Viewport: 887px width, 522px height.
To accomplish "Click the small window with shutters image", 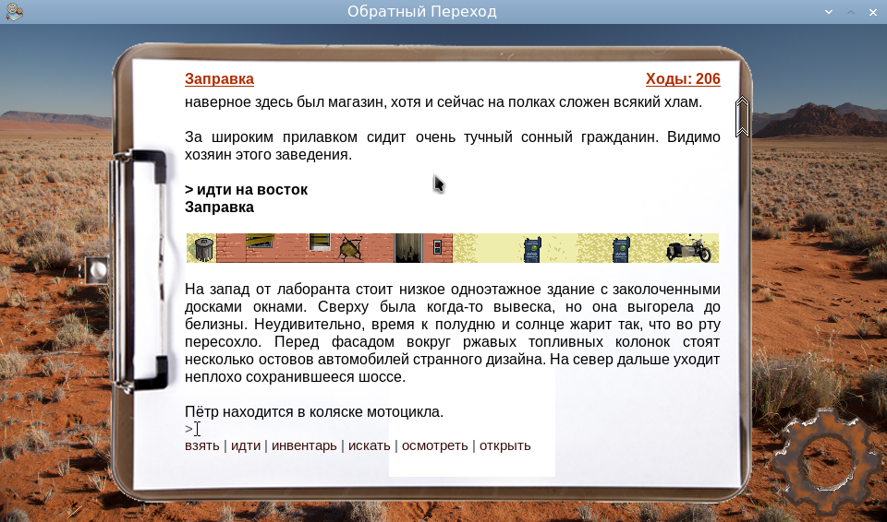I will (319, 242).
